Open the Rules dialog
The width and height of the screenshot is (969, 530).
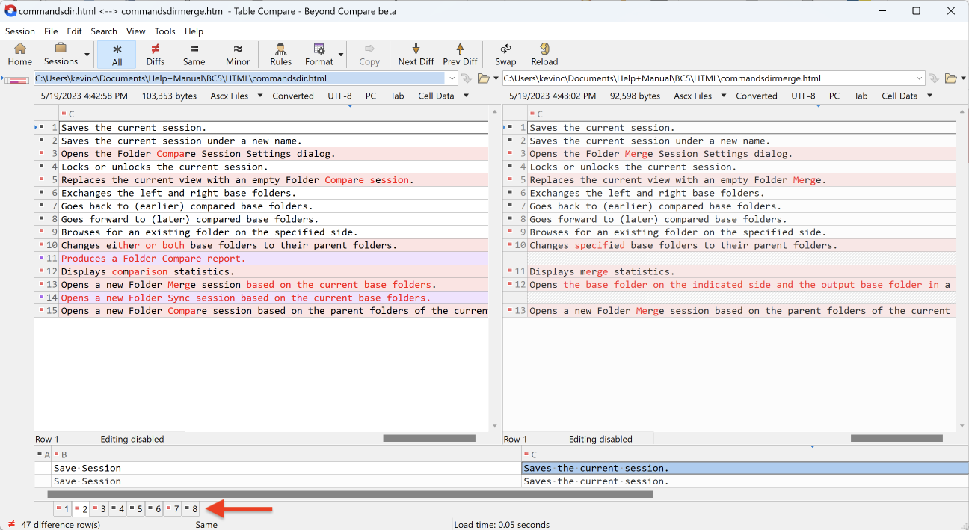[280, 55]
